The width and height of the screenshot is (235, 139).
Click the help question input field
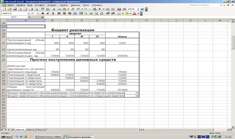(204, 5)
